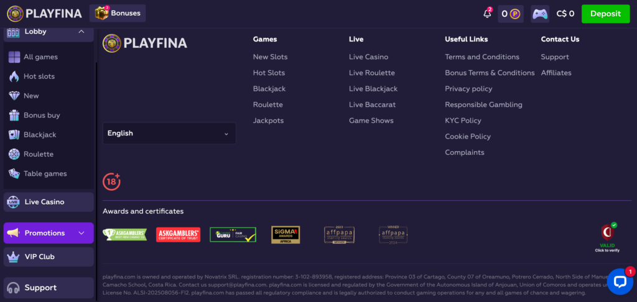Screen dimensions: 637x302
Task: Open Terms and Conditions link
Action: [x=482, y=57]
